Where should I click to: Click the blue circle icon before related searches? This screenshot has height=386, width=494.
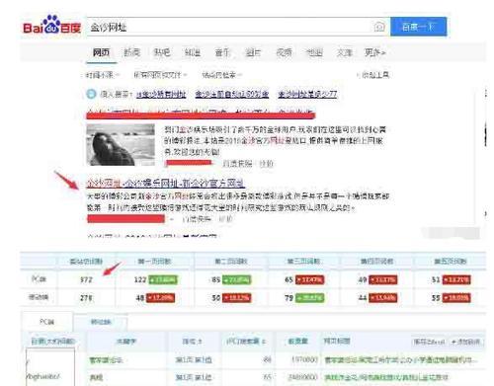91,94
